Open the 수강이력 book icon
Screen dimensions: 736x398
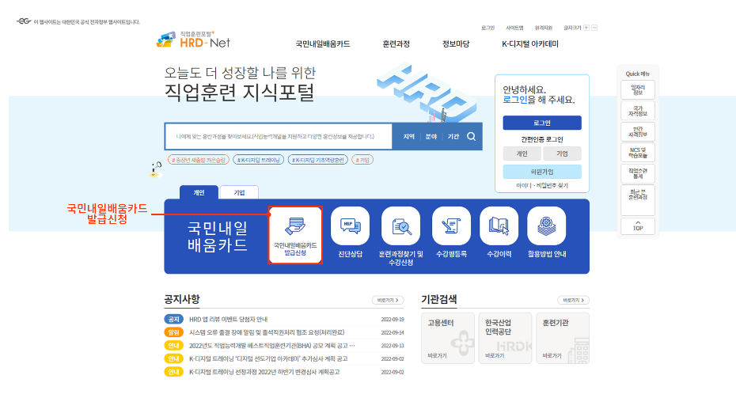pyautogui.click(x=499, y=226)
